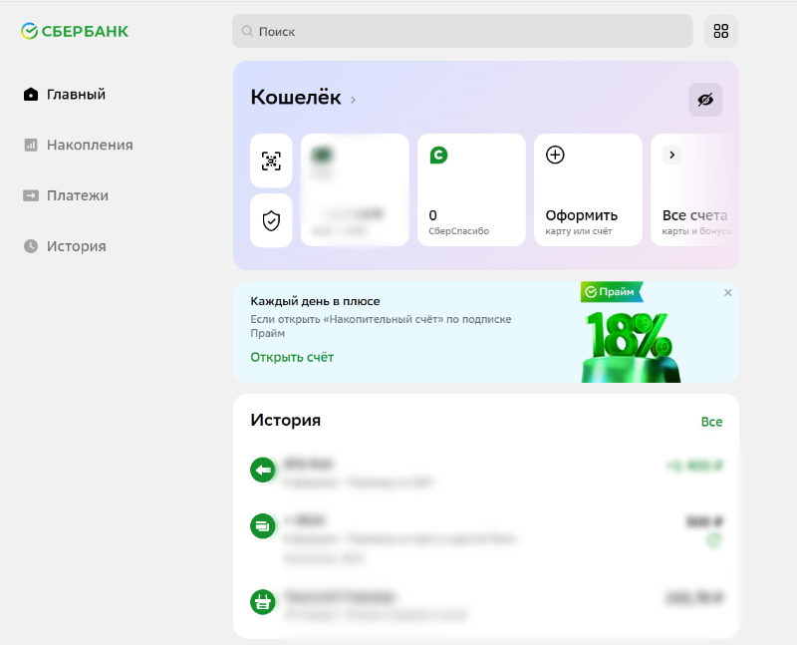The width and height of the screenshot is (797, 645).
Task: Click the green card transfer transaction icon
Action: 263,525
